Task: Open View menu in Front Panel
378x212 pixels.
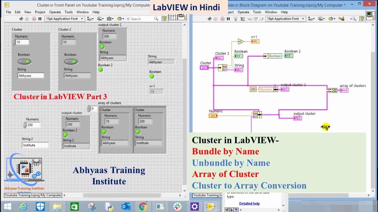Action: click(x=28, y=12)
